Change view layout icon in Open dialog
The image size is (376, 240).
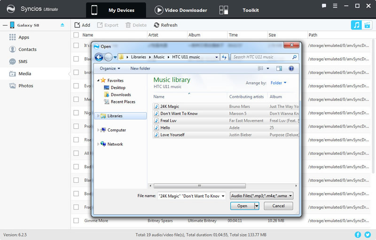261,69
